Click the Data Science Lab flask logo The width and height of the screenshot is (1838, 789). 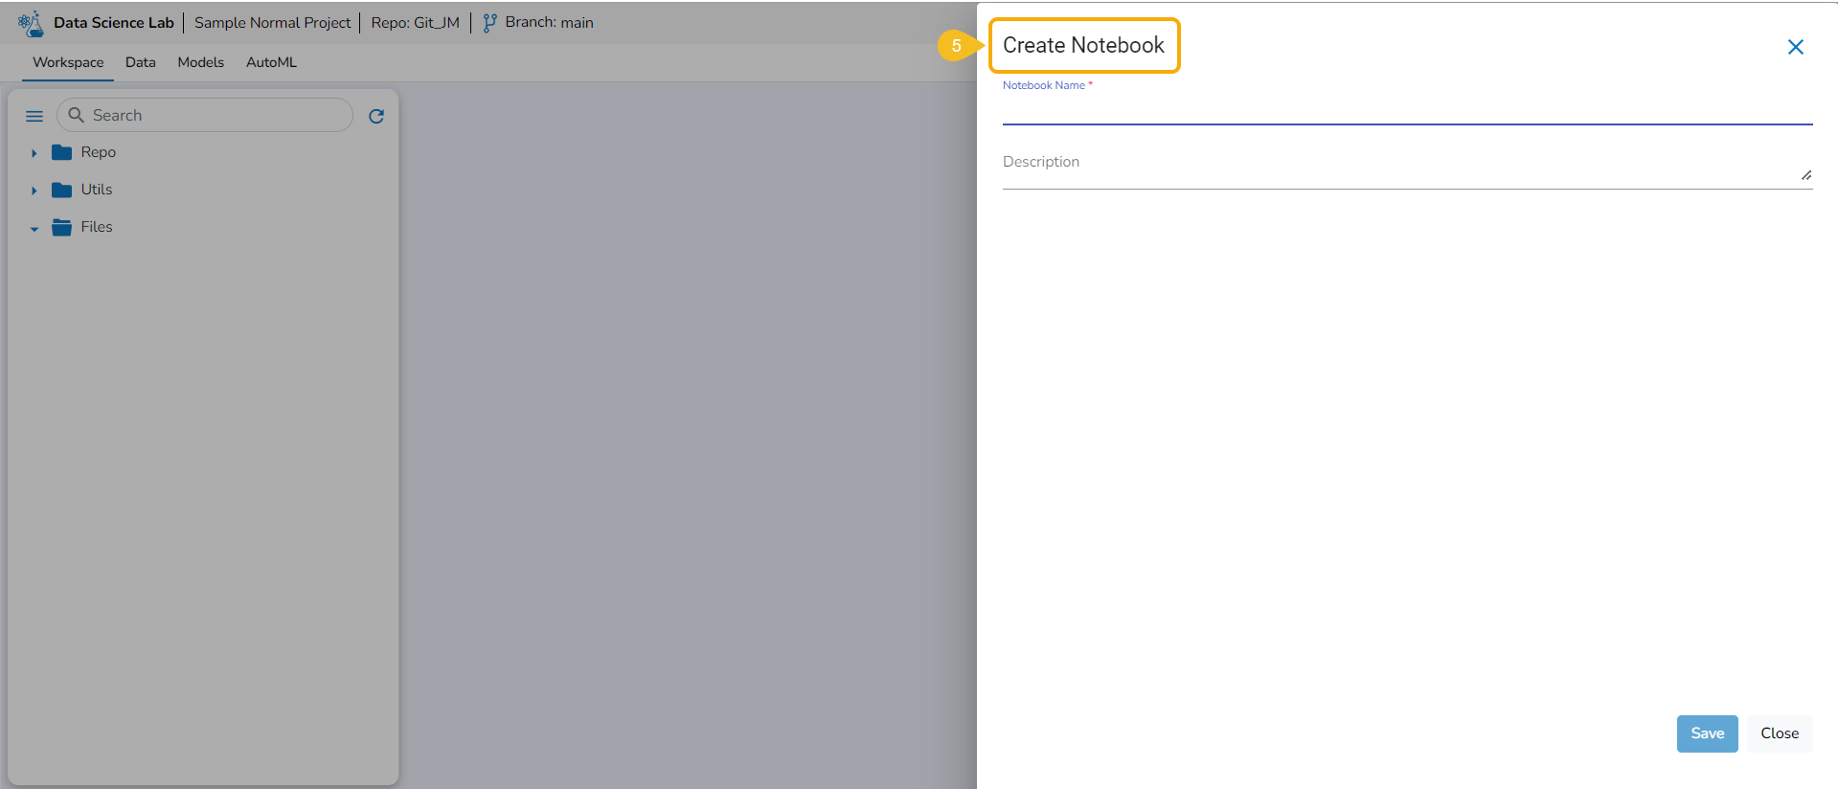coord(31,23)
